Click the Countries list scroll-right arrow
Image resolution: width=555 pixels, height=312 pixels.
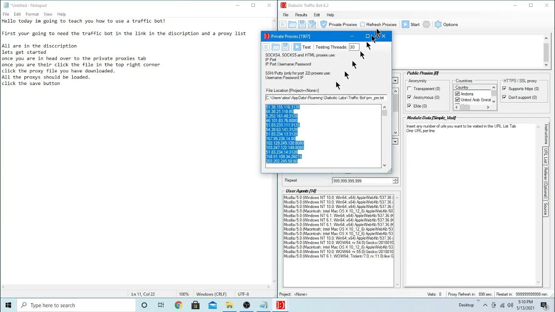click(488, 107)
